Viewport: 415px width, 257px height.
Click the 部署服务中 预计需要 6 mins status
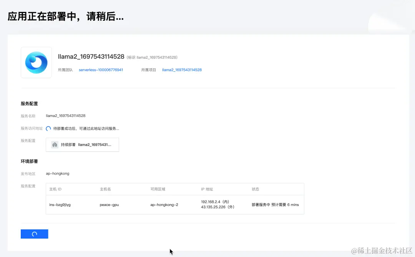pos(275,205)
